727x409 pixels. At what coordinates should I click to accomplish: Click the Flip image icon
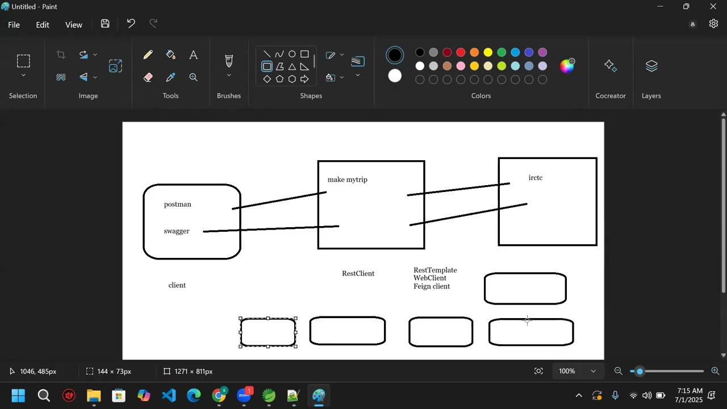coord(84,77)
